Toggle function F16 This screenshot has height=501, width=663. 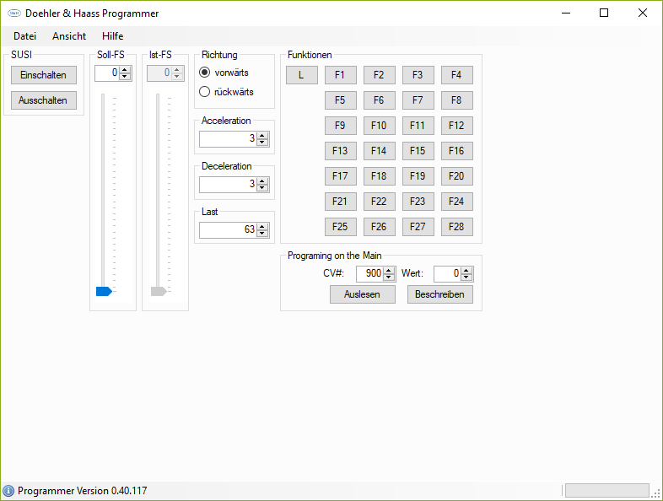coord(457,151)
